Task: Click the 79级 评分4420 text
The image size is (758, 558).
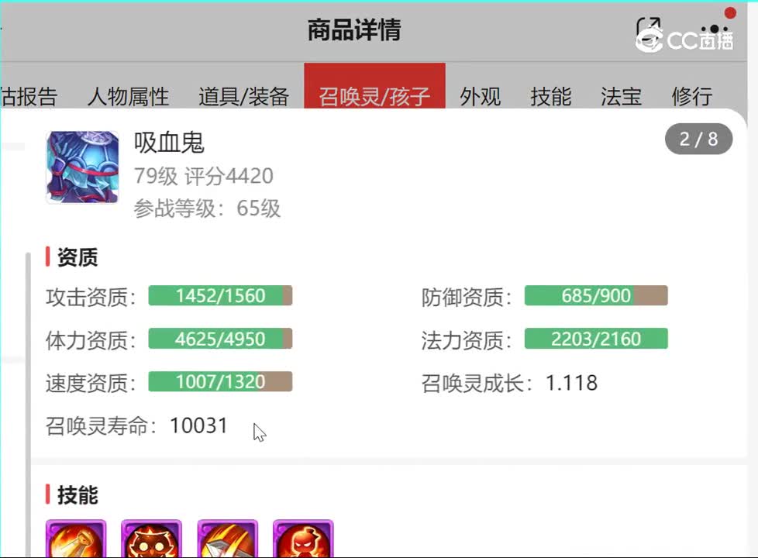Action: pyautogui.click(x=204, y=176)
